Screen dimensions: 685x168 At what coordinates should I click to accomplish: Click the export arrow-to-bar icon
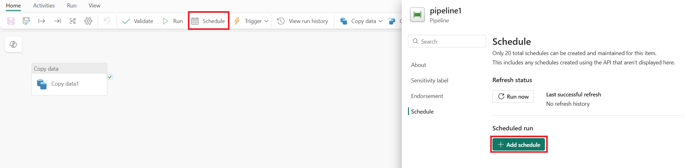point(57,21)
